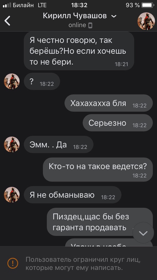Tap sender avatar beside the "?" message

click(x=12, y=81)
